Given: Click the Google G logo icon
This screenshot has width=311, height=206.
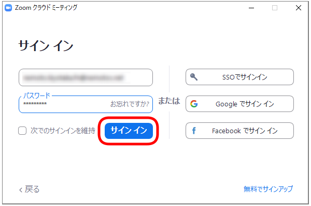Looking at the screenshot, I should click(x=194, y=104).
